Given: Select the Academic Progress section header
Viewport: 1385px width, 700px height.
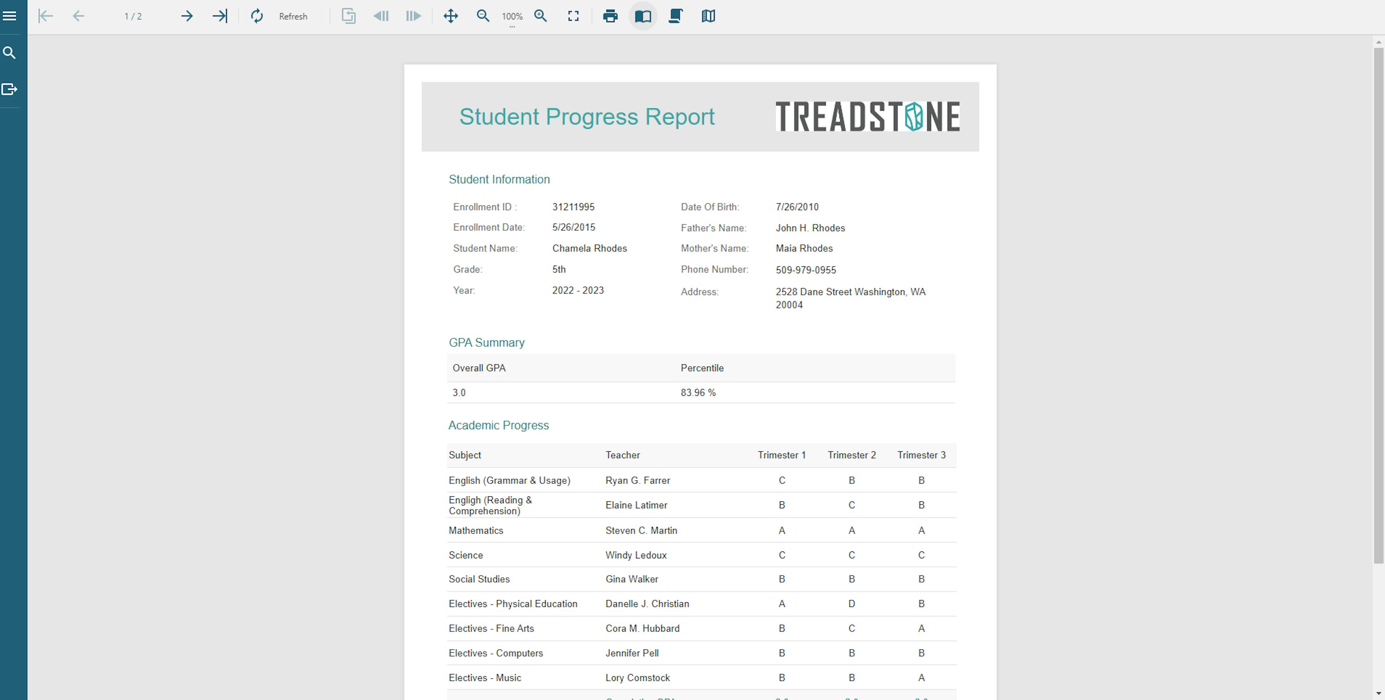Looking at the screenshot, I should coord(497,424).
